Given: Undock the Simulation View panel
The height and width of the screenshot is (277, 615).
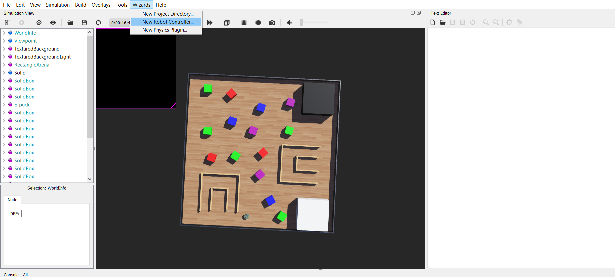Looking at the screenshot, I should 413,13.
